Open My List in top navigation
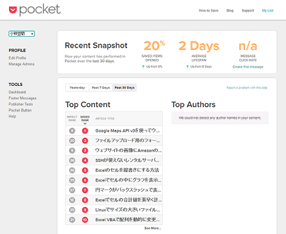The width and height of the screenshot is (286, 234). pyautogui.click(x=268, y=10)
